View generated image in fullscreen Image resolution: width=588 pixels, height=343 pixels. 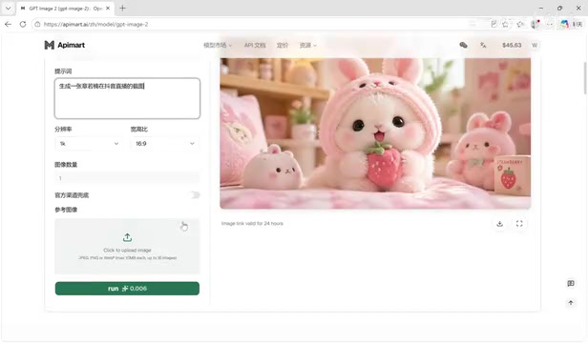point(519,224)
